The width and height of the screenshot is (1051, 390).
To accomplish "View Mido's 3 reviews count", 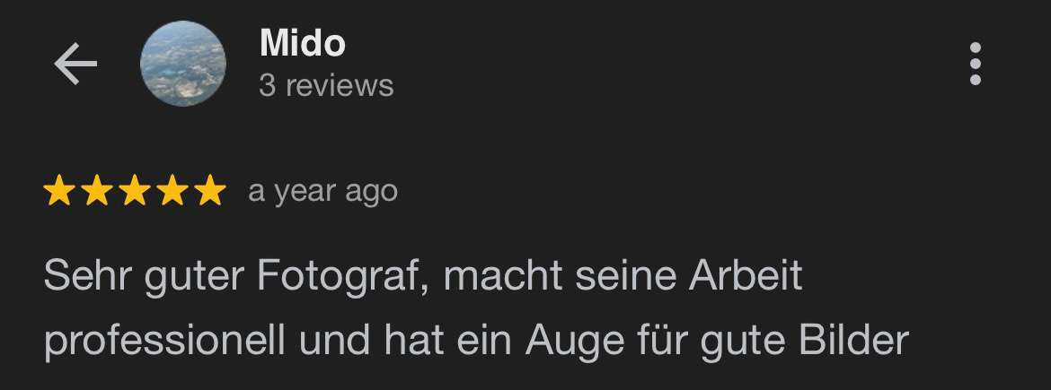I will (x=326, y=86).
